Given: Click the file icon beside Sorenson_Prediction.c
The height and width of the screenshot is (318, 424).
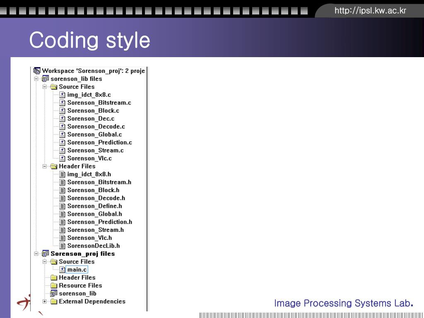Looking at the screenshot, I should pos(63,142).
